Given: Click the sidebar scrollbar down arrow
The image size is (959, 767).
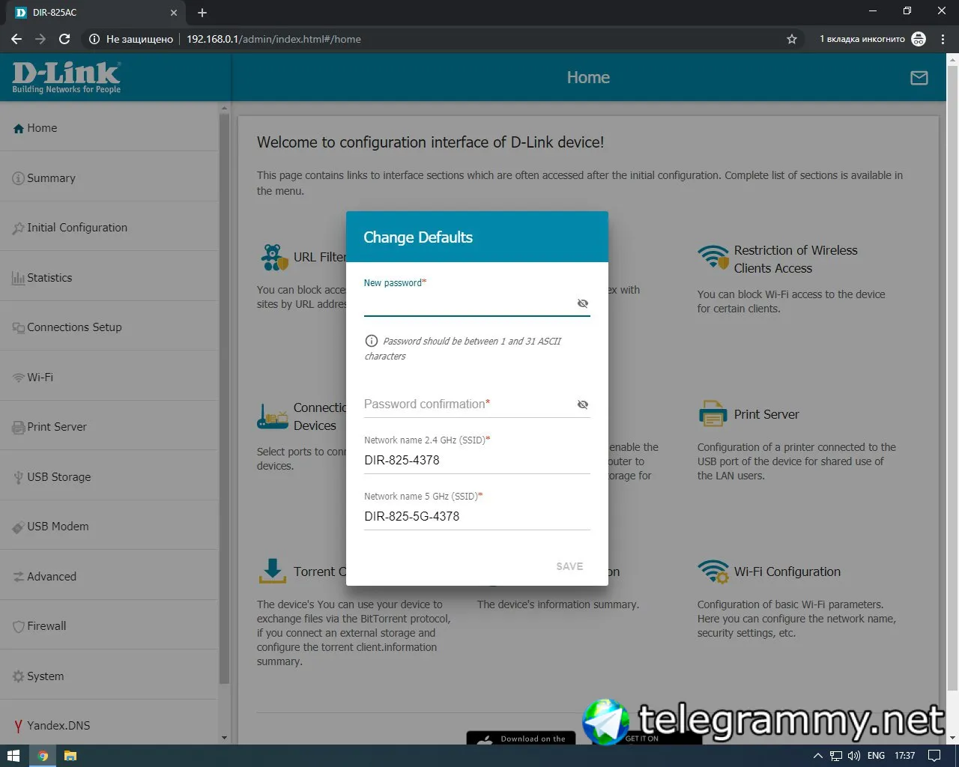Looking at the screenshot, I should (224, 739).
